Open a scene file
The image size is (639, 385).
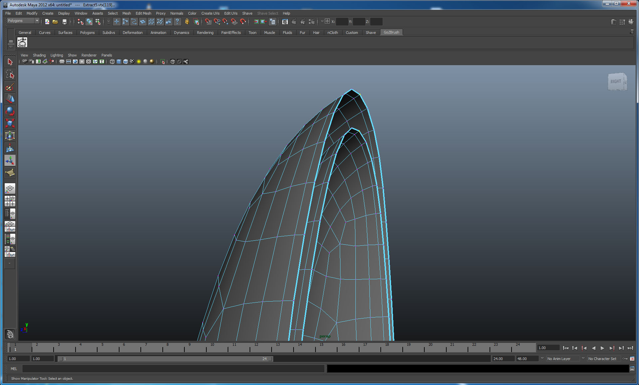pos(56,22)
